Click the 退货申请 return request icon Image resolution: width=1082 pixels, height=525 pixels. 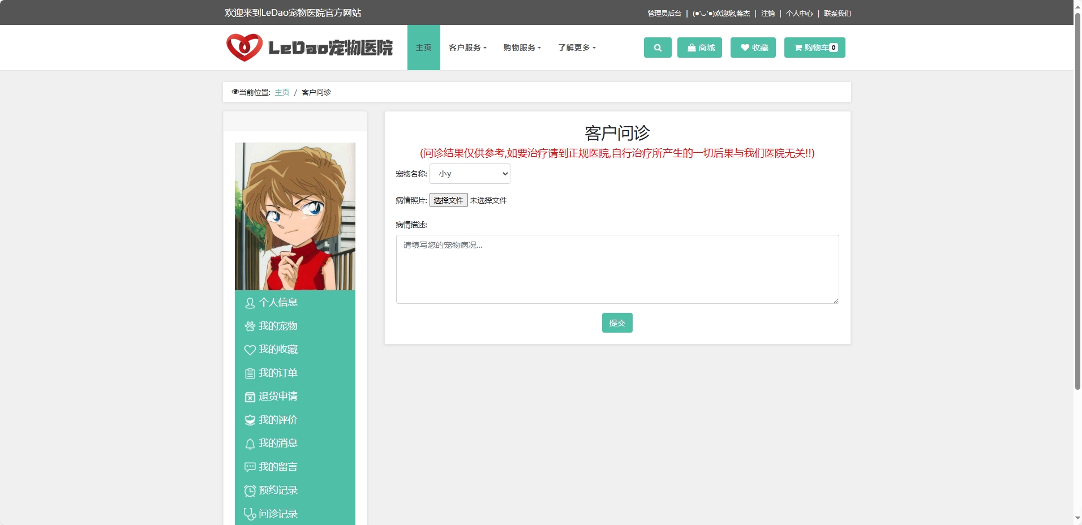click(250, 397)
